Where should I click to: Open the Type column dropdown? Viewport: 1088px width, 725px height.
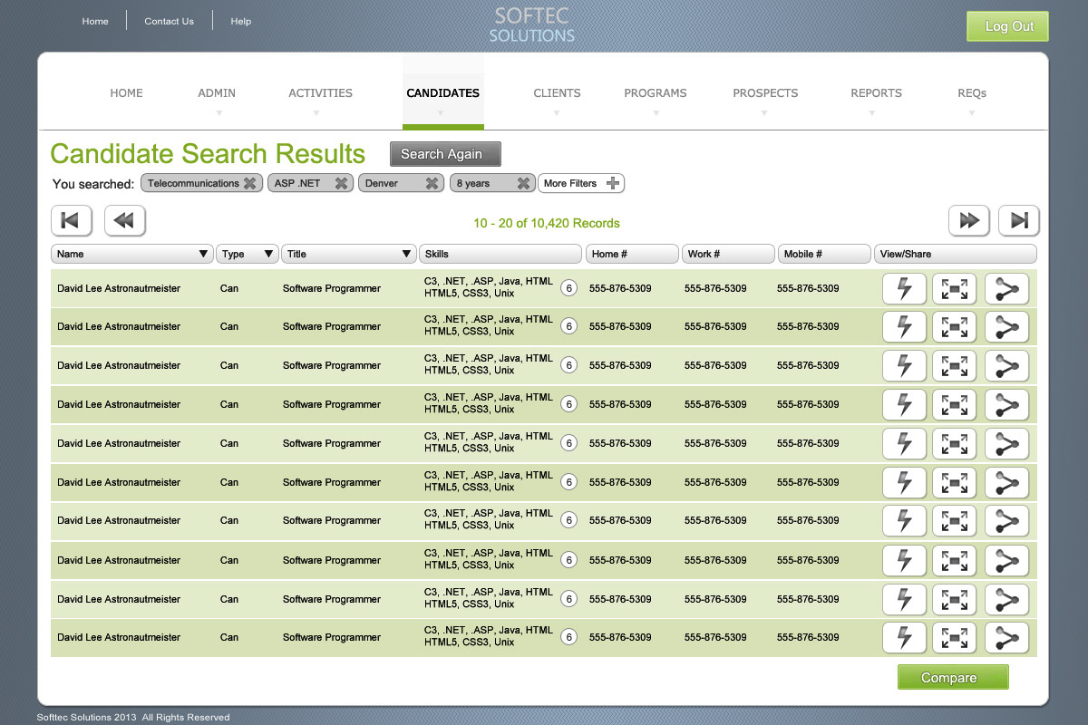268,254
